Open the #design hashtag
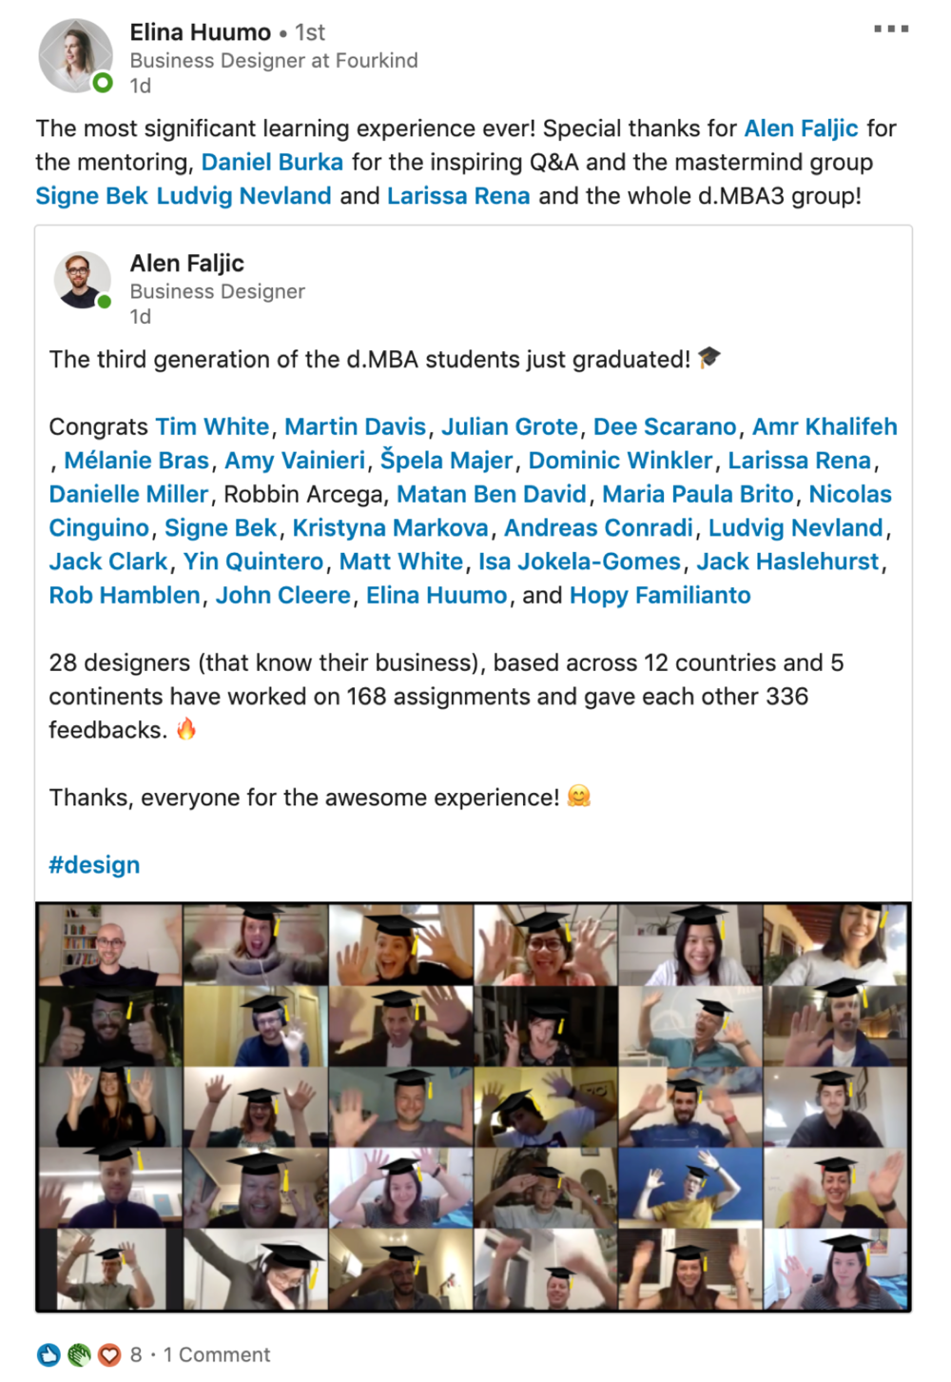The height and width of the screenshot is (1382, 951). tap(93, 864)
